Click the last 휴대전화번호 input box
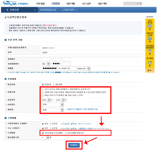Screen dimensions: 157x150 66,64
